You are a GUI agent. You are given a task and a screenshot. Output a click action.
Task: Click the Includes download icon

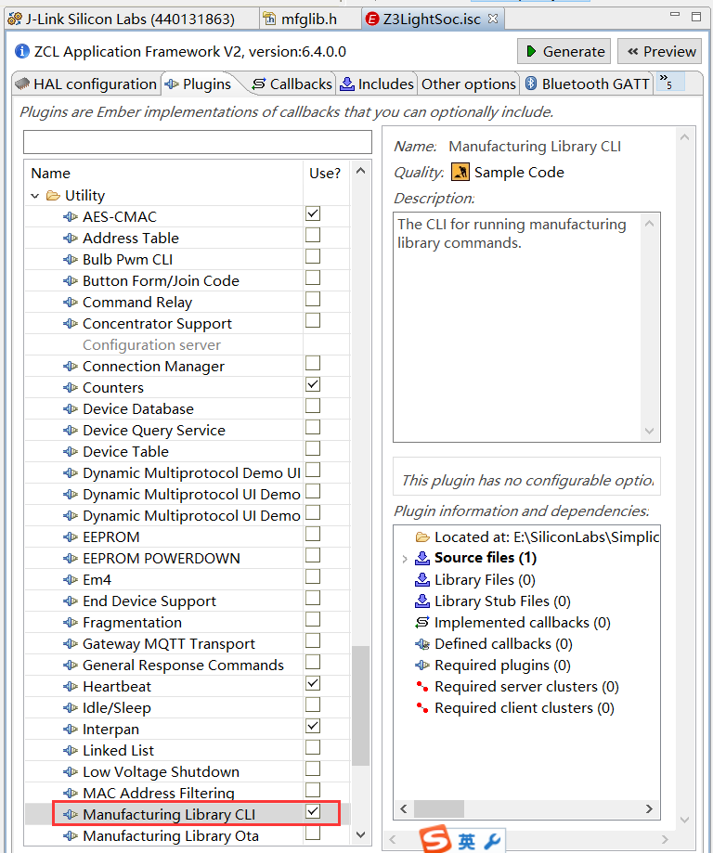point(347,84)
